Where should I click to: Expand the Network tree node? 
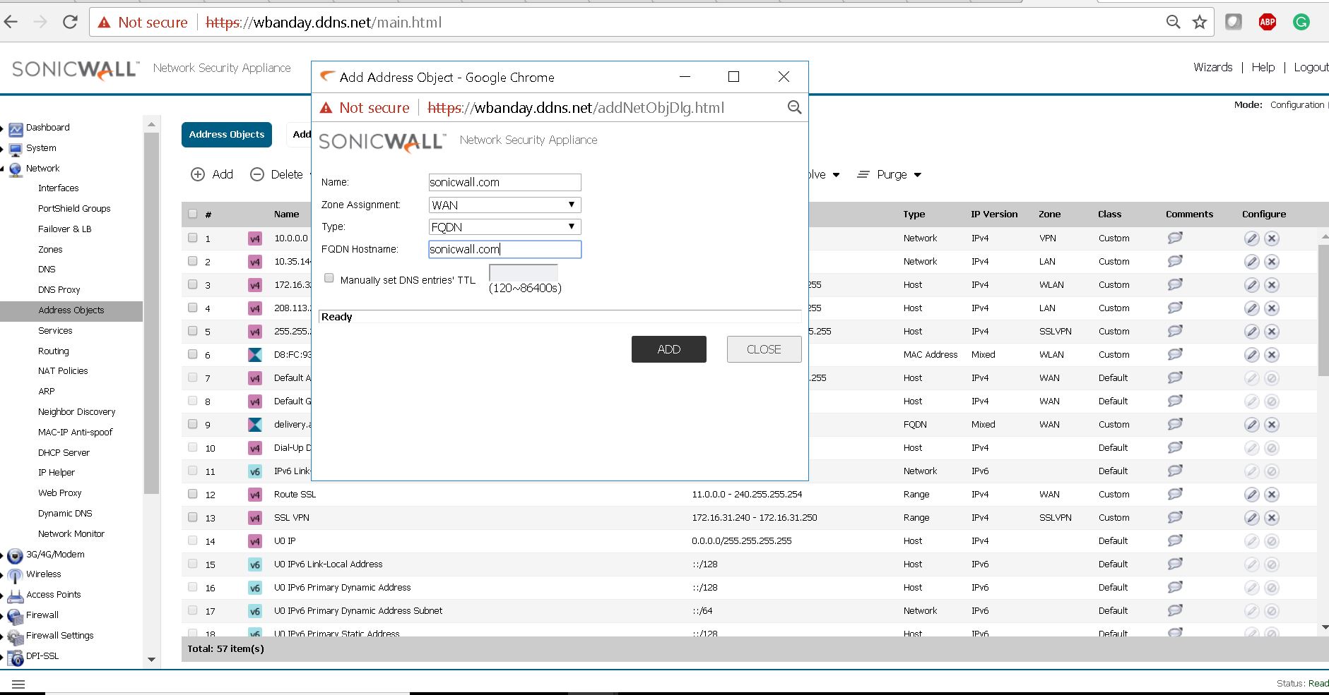pos(2,169)
